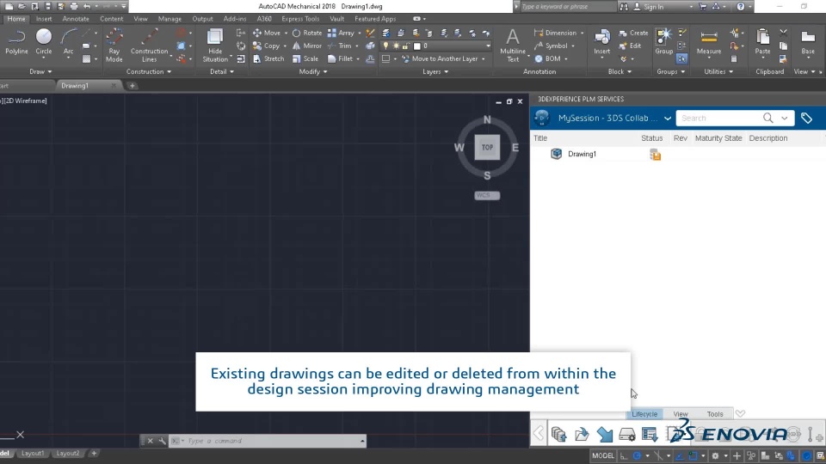The image size is (826, 464).
Task: Expand the Draw panel dropdown
Action: click(x=40, y=71)
